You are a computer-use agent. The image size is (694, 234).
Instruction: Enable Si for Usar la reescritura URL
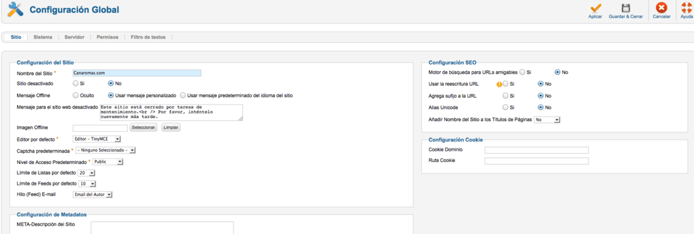505,84
